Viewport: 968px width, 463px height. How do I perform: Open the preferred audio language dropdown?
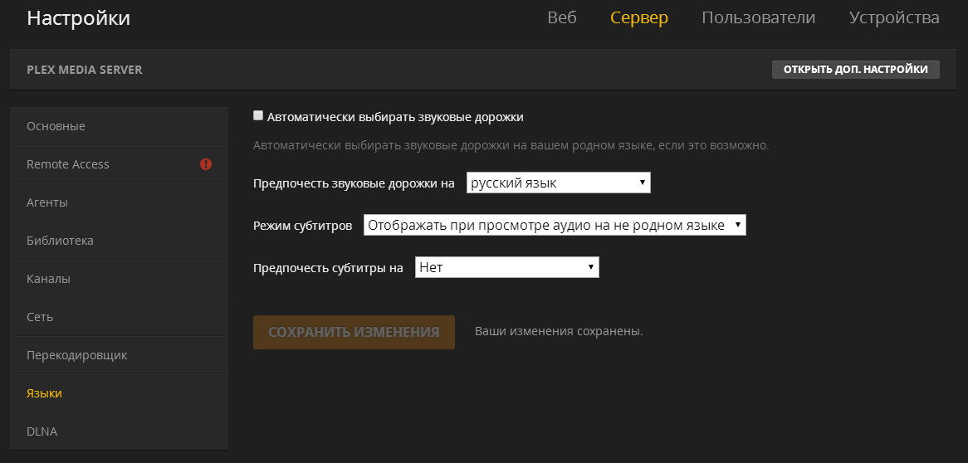558,183
